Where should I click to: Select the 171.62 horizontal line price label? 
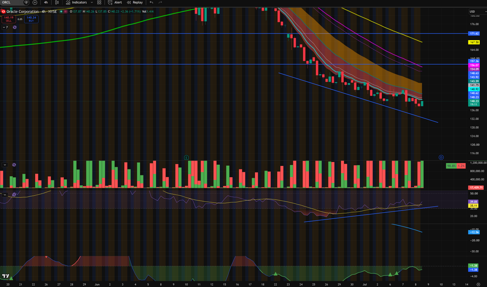(x=474, y=34)
